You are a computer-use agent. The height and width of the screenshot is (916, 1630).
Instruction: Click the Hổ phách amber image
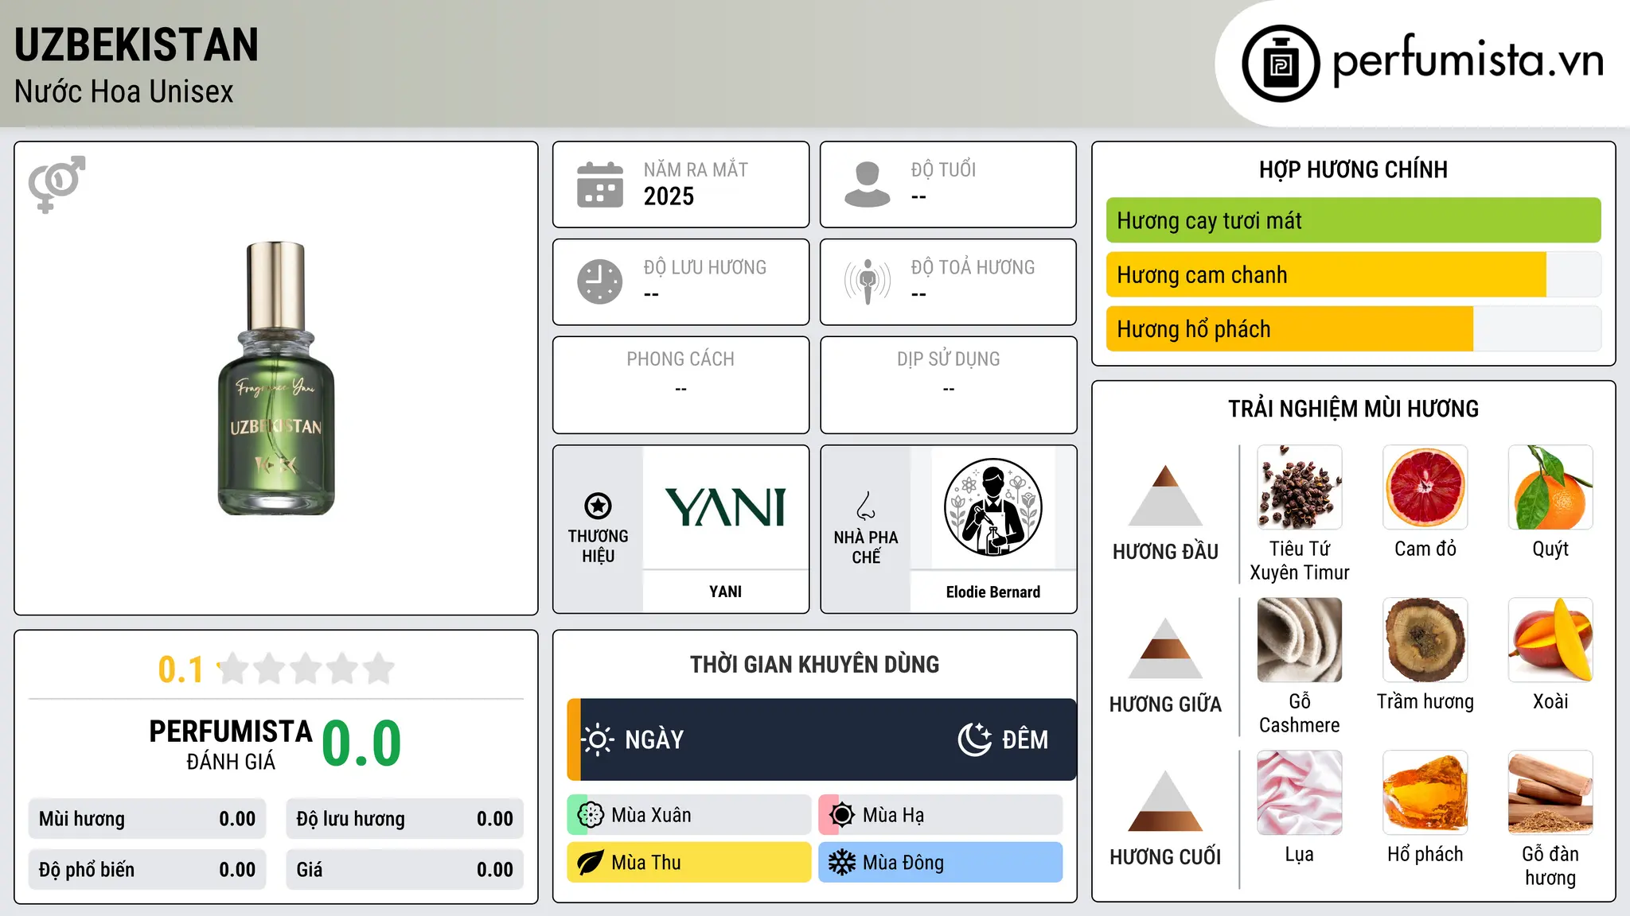point(1425,793)
